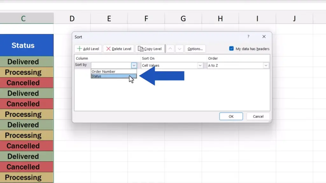The height and width of the screenshot is (183, 326).
Task: Select the blue Status header cell
Action: tap(23, 45)
